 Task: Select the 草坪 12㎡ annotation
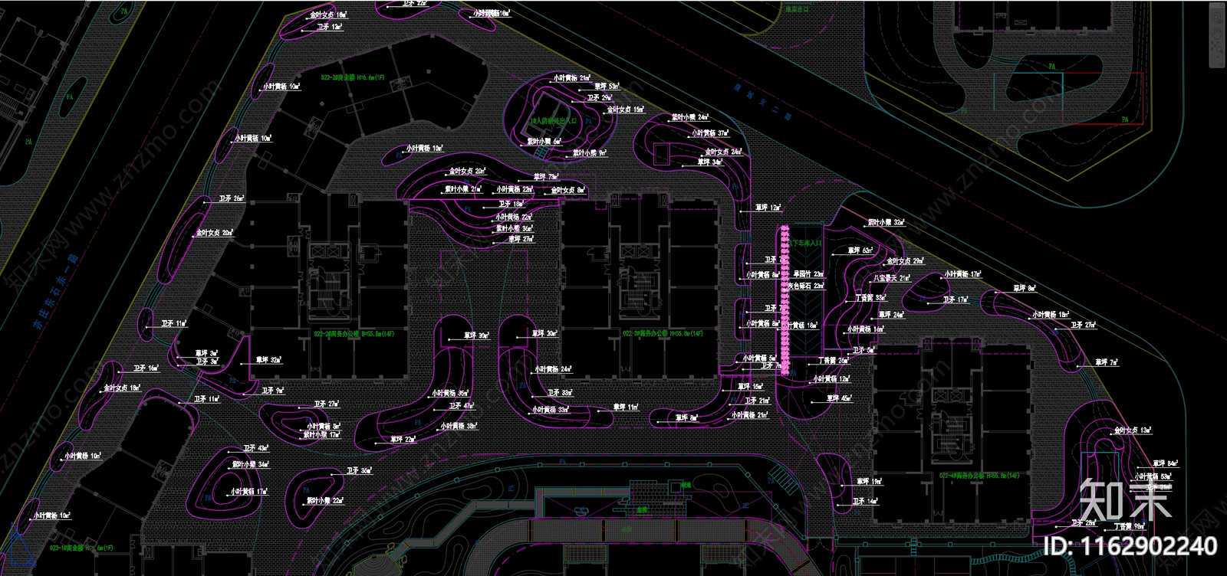pyautogui.click(x=768, y=208)
